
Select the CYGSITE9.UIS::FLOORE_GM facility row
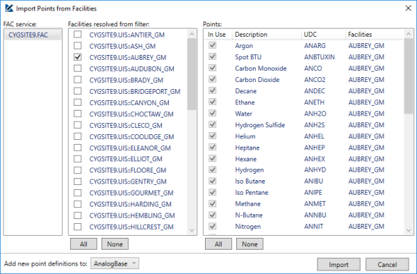[x=128, y=170]
